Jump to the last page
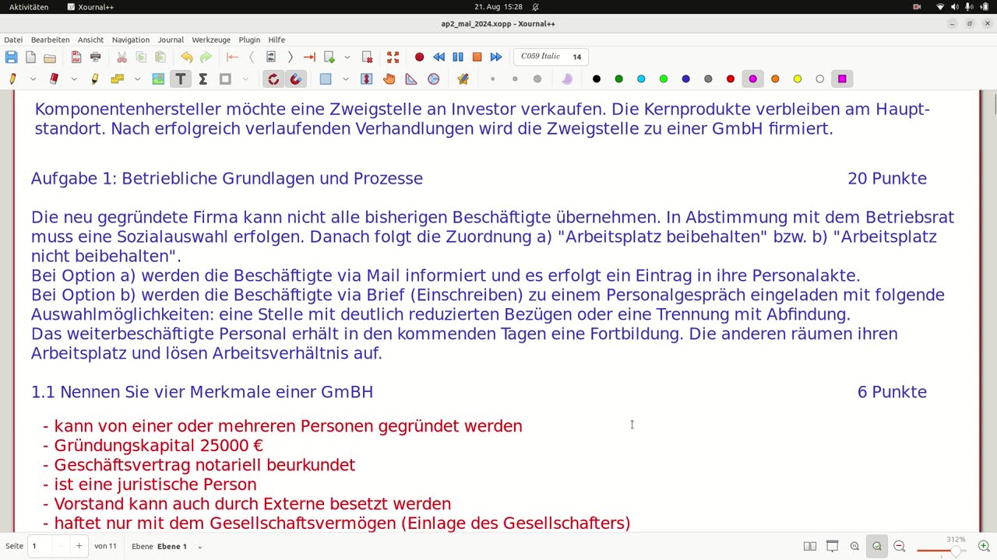 (x=309, y=57)
